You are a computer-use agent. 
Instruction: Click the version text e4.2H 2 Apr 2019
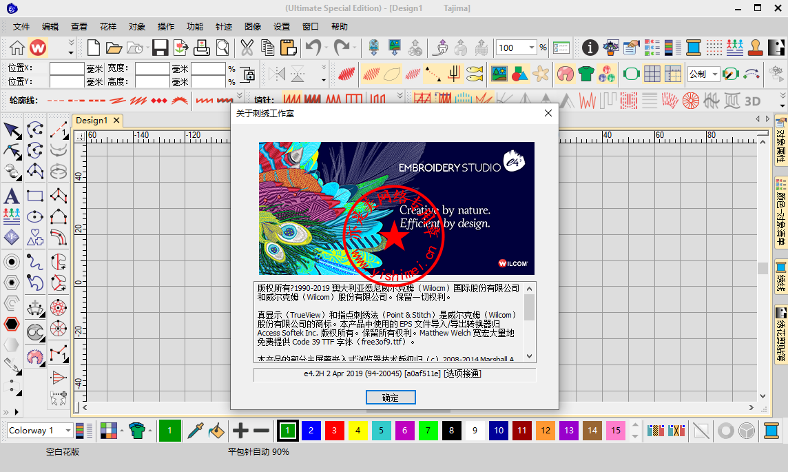pos(393,374)
